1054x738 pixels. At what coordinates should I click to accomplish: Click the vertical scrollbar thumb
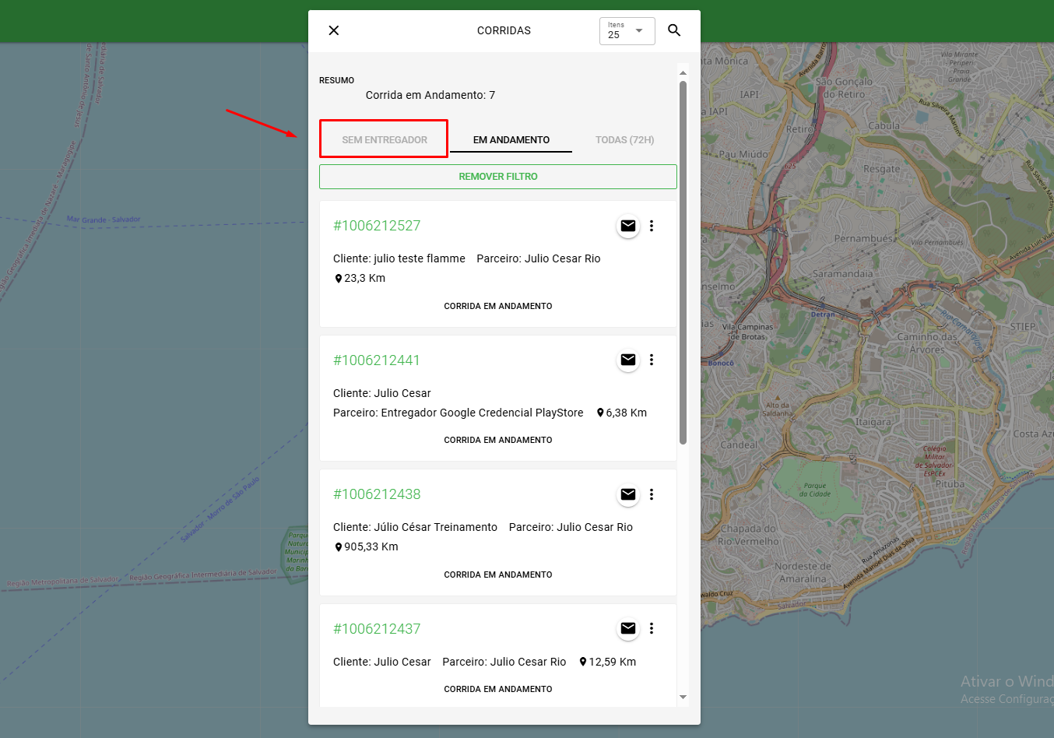tap(683, 262)
